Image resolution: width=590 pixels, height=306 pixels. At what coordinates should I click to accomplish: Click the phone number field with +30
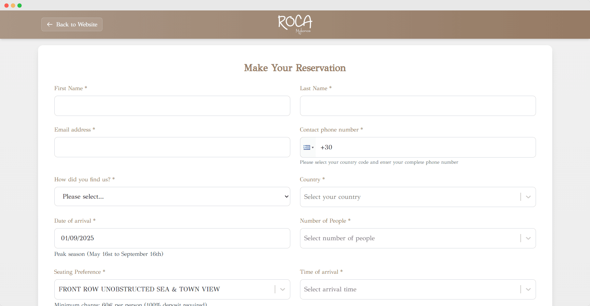[418, 147]
